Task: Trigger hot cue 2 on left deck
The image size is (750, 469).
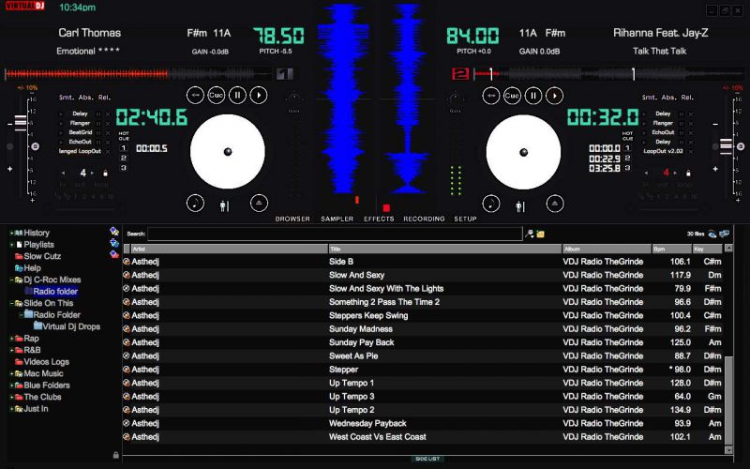Action: pos(124,158)
